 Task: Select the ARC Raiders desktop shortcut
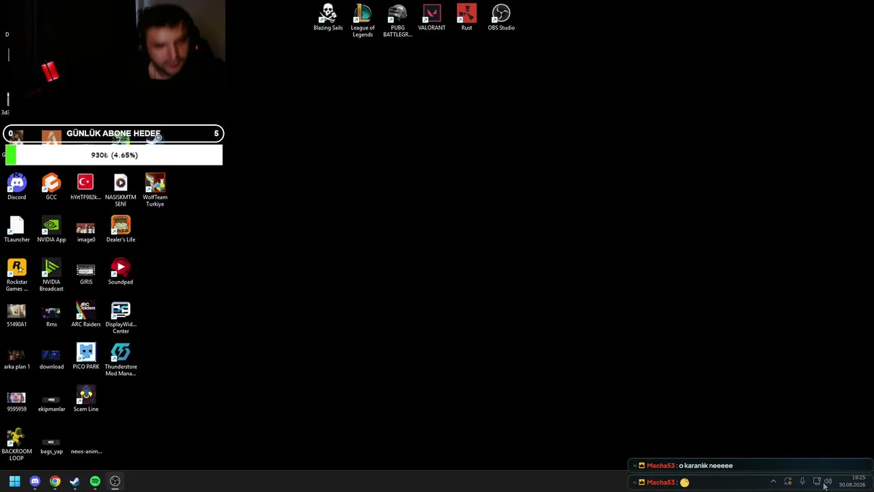coord(86,314)
